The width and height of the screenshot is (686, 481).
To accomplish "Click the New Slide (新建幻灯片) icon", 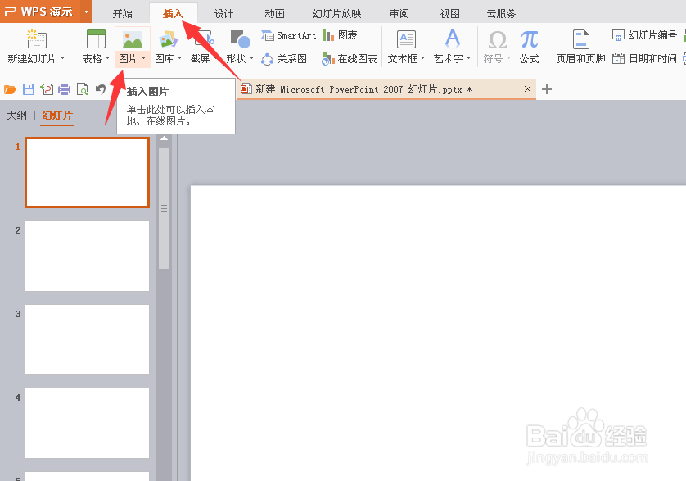I will click(x=36, y=39).
